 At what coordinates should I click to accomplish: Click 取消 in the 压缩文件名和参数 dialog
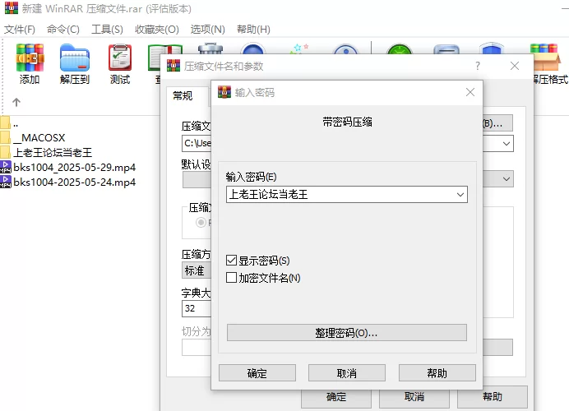click(x=414, y=397)
